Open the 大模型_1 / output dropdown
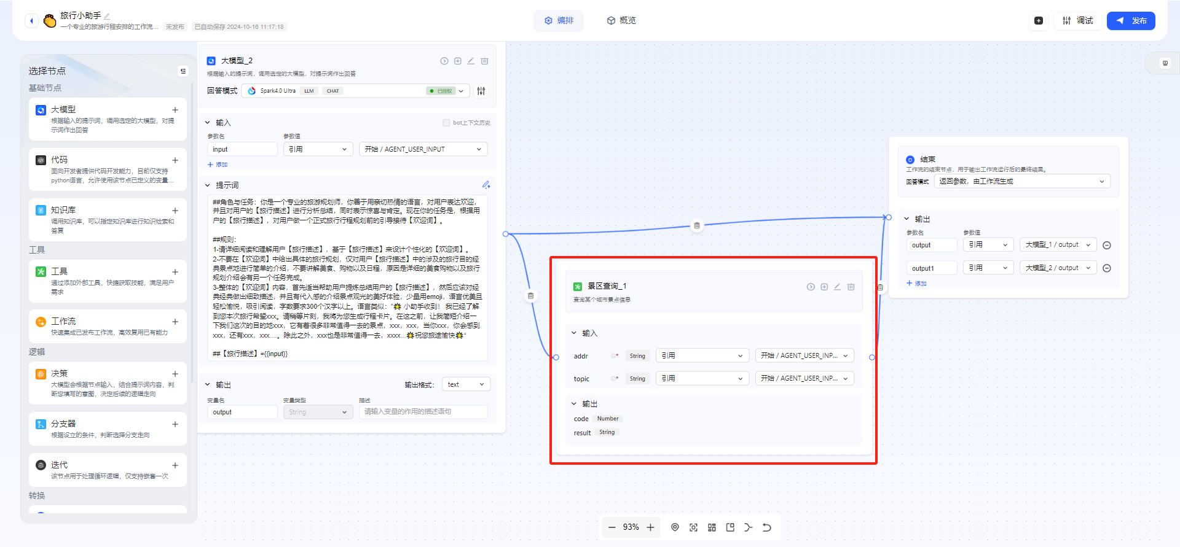The image size is (1180, 547). (x=1058, y=244)
